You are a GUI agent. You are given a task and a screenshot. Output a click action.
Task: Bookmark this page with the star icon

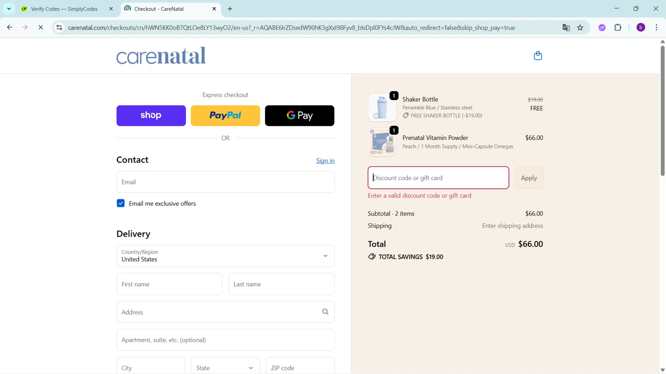(x=580, y=27)
